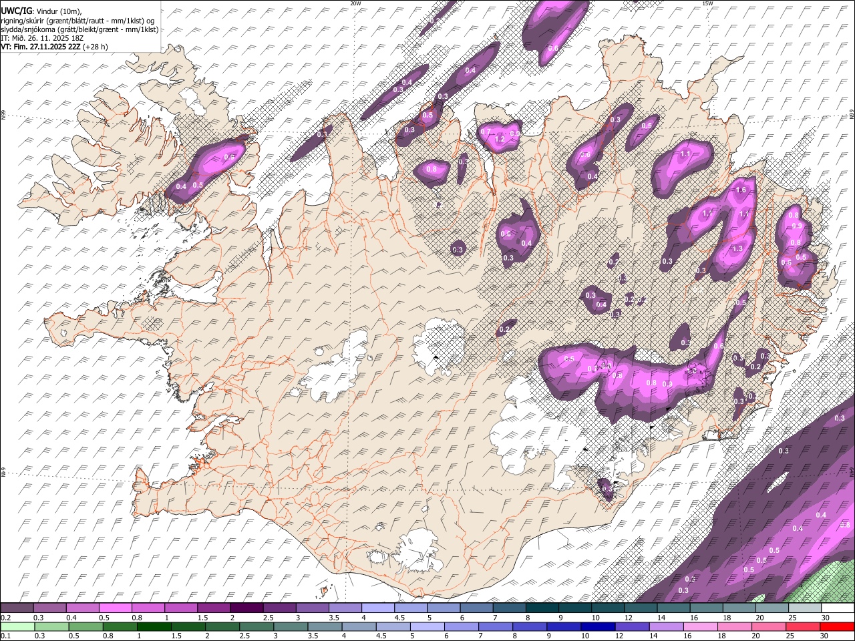Image resolution: width=855 pixels, height=641 pixels.
Task: Click the '1.3' precipitation value on the map
Action: point(737,248)
